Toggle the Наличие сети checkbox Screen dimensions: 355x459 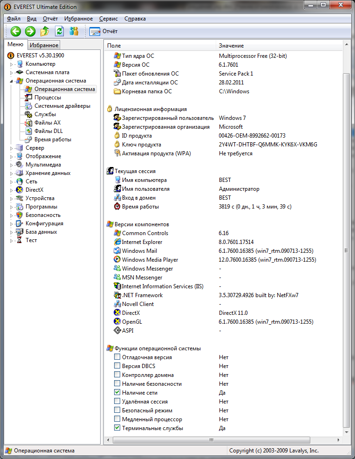pos(117,392)
